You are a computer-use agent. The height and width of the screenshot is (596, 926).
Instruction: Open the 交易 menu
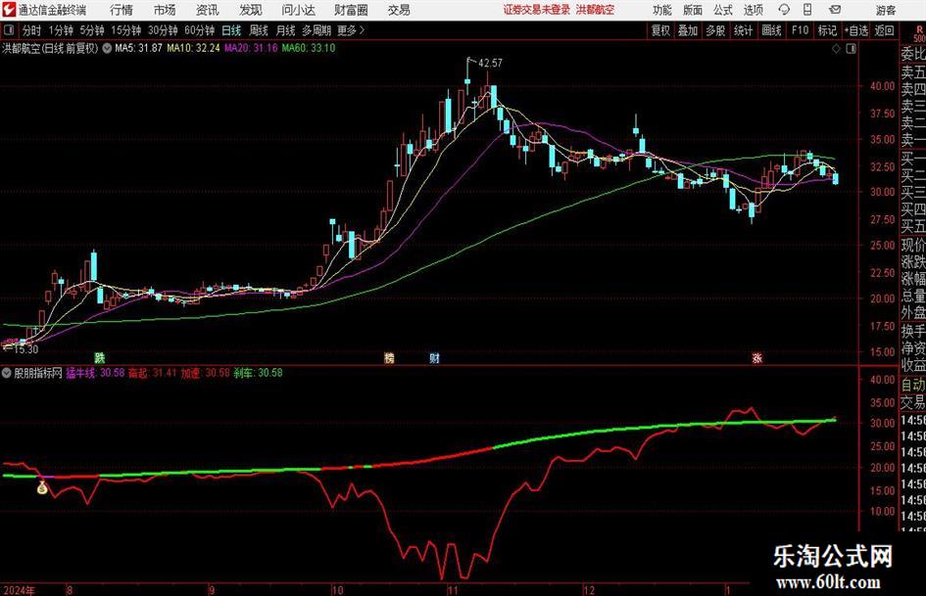399,10
